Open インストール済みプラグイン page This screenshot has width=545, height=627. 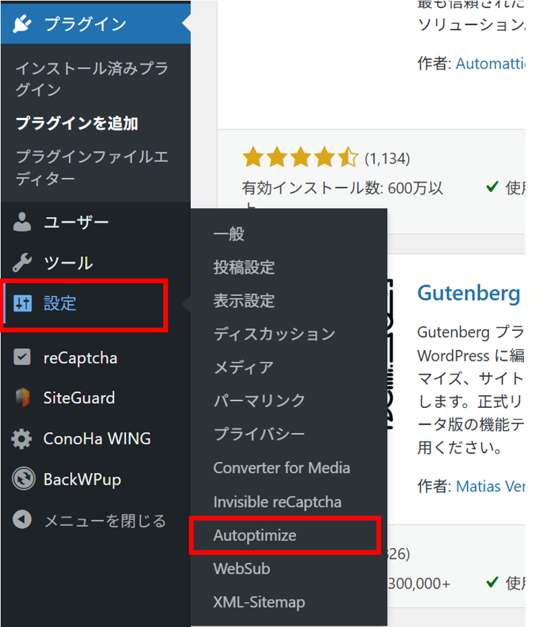[92, 79]
